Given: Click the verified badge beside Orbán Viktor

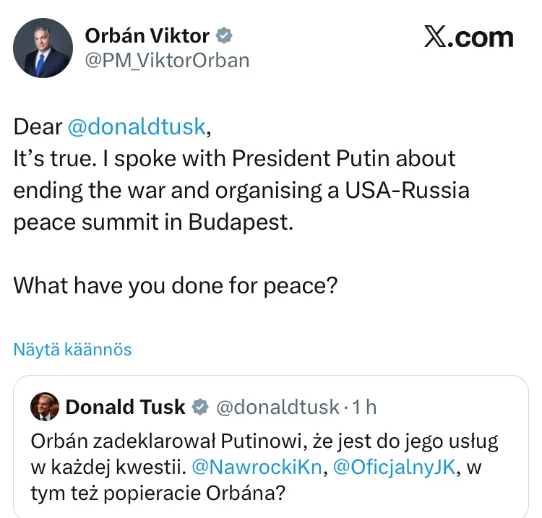Looking at the screenshot, I should [225, 35].
